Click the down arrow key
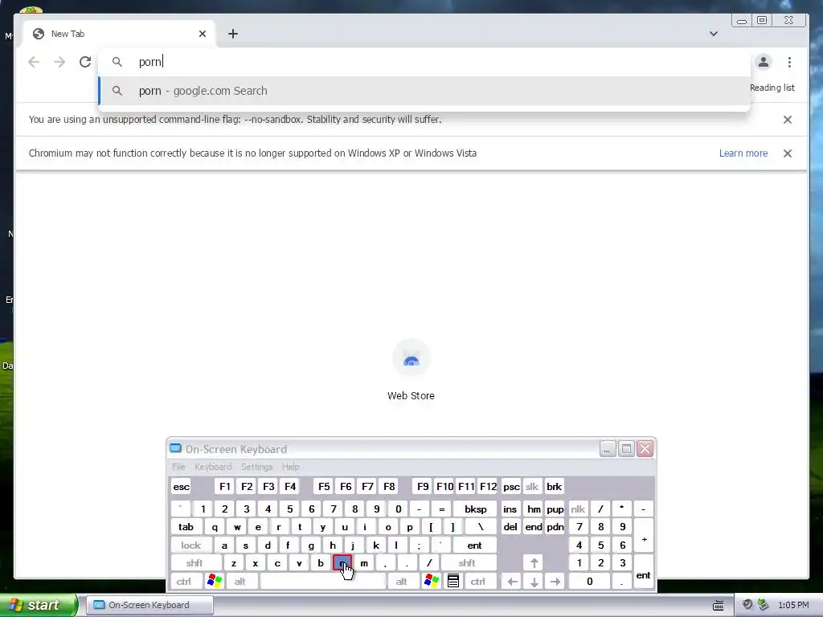Viewport: 823px width, 617px height. [x=534, y=582]
